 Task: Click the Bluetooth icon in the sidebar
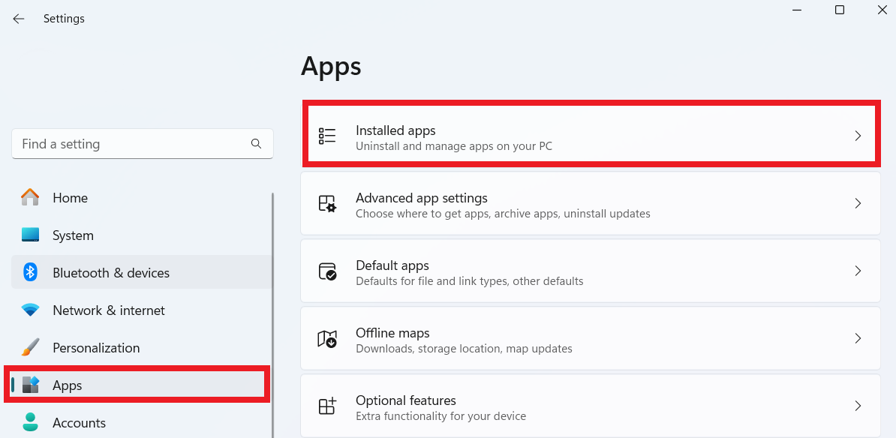[x=30, y=272]
